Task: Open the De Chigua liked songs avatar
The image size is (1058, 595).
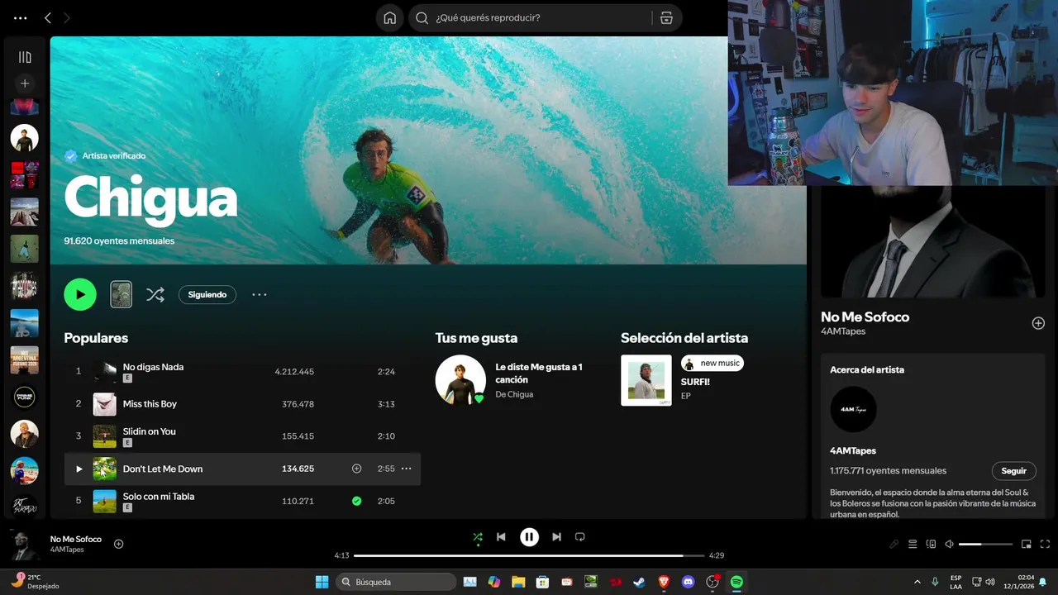Action: (460, 380)
